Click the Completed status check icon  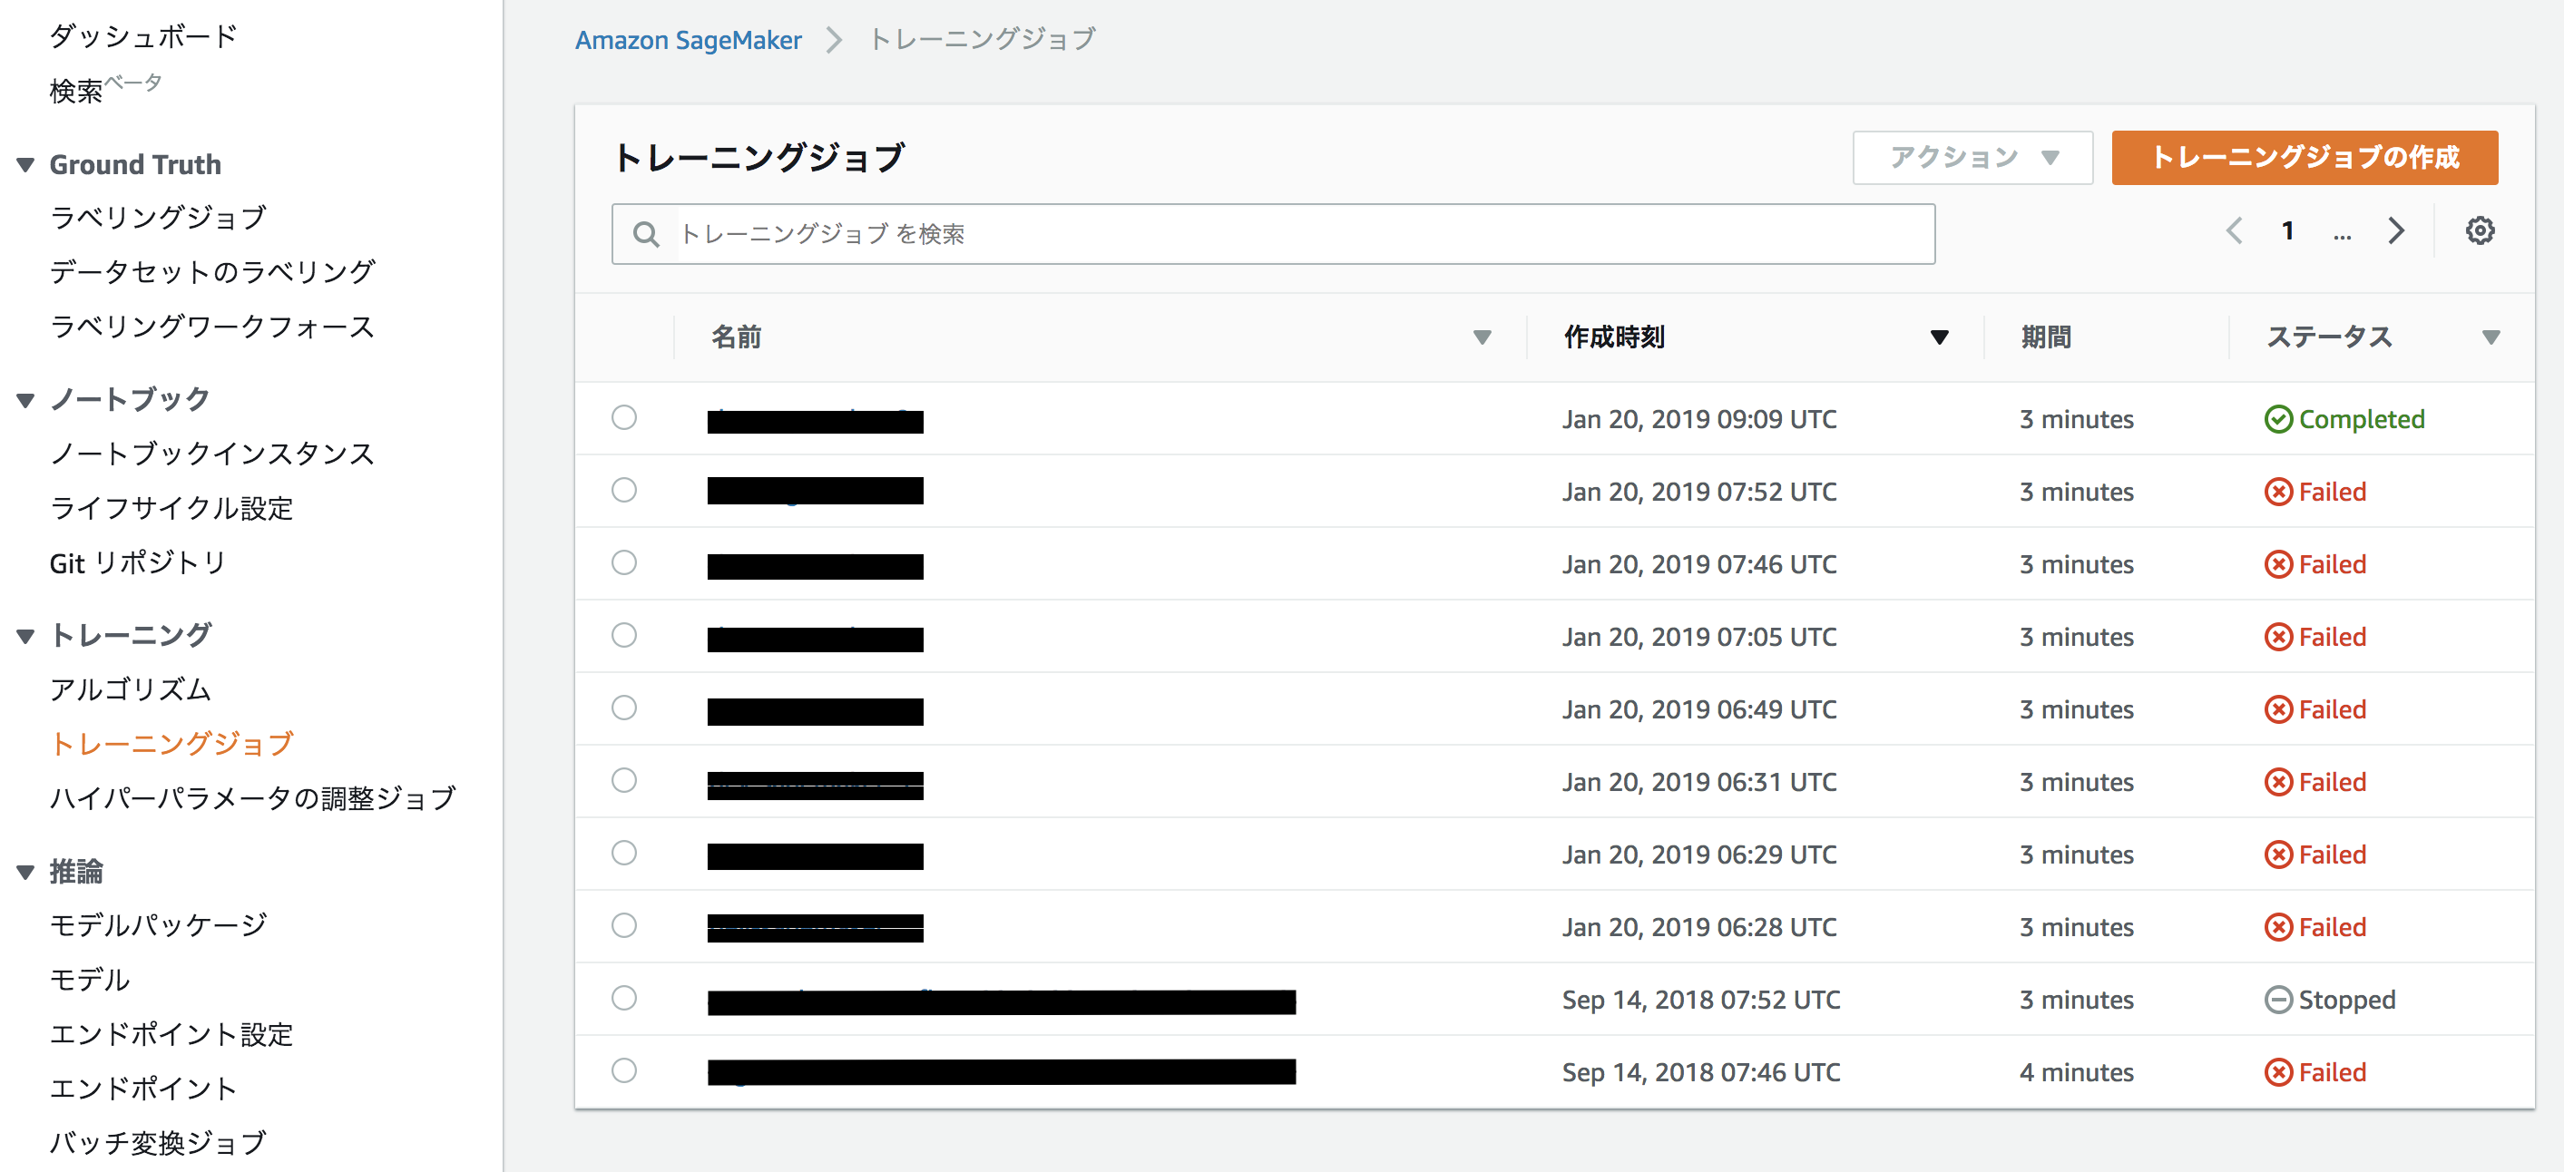click(2277, 419)
